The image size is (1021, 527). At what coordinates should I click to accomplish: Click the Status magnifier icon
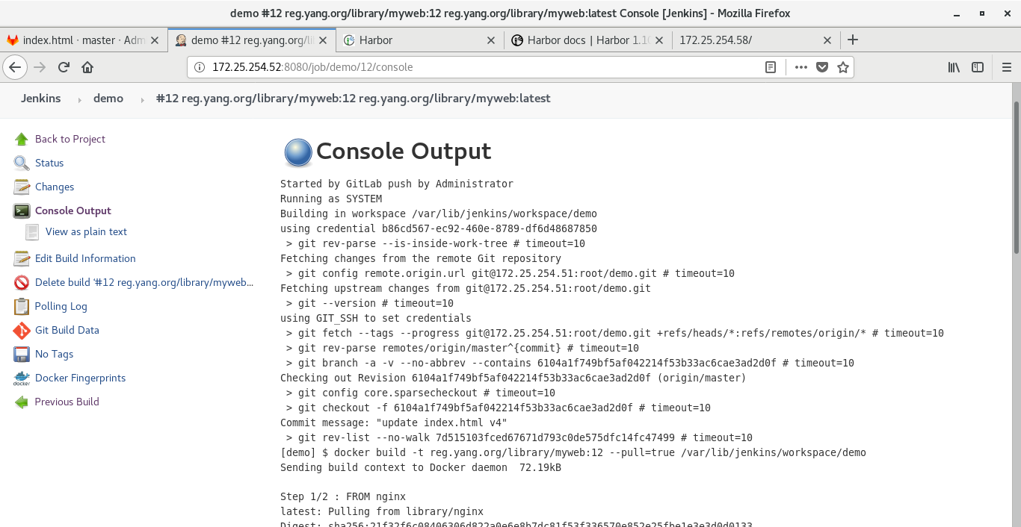[x=22, y=163]
